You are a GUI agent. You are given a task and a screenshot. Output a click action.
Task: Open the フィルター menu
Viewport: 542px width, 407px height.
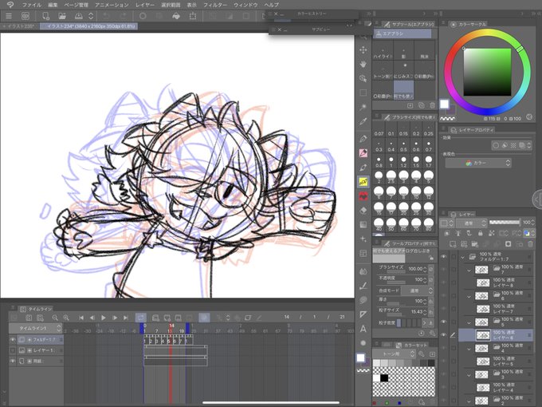coord(215,5)
